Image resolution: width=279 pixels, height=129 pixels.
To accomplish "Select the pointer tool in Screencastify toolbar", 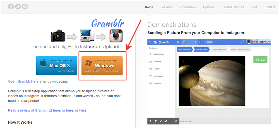I will [x=151, y=121].
